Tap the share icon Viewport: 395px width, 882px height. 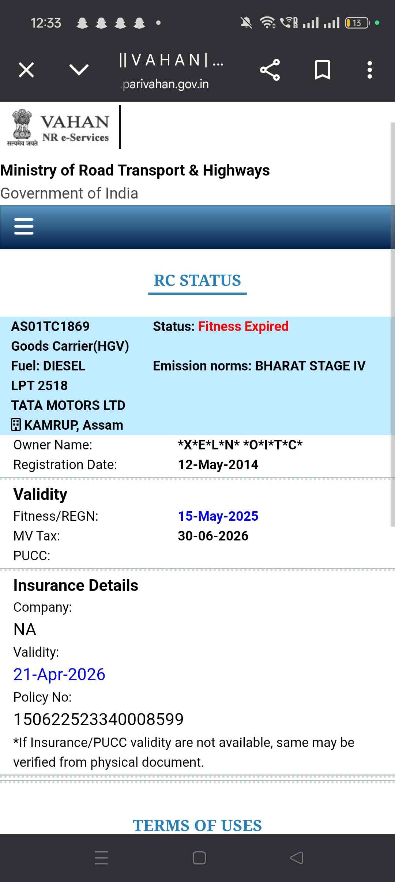click(270, 70)
